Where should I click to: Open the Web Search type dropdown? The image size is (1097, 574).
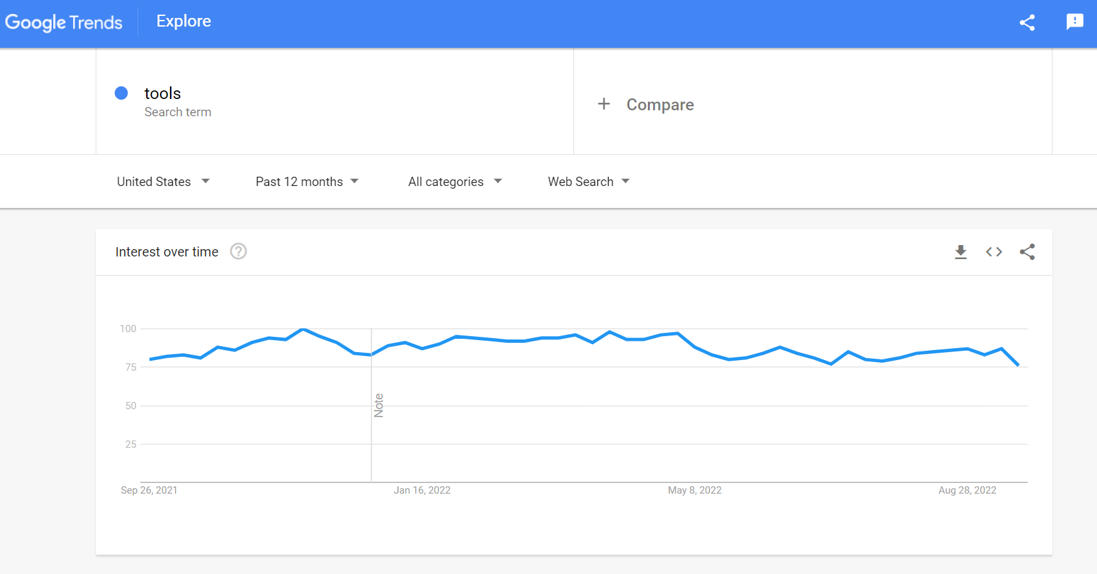coord(589,181)
